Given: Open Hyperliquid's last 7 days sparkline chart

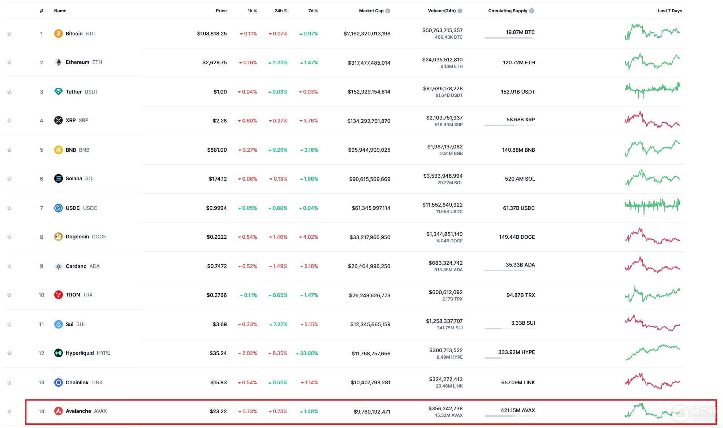Looking at the screenshot, I should [x=653, y=352].
